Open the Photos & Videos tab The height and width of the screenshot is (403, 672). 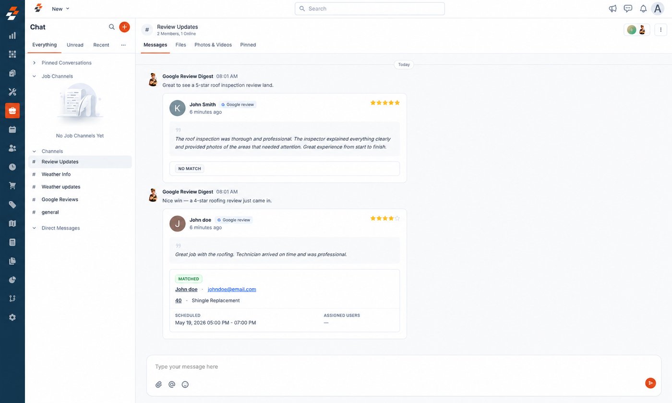213,45
